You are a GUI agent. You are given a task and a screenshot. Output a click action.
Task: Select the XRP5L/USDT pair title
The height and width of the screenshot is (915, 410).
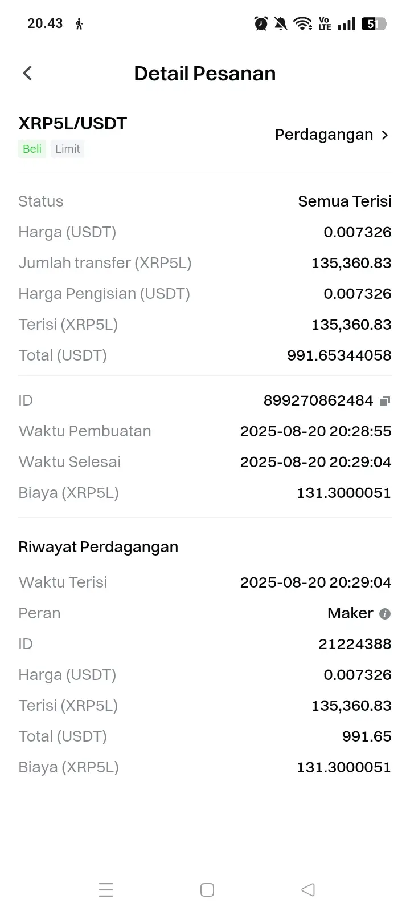pos(73,123)
